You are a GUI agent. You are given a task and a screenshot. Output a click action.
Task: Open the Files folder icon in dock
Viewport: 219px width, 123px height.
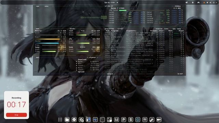click(x=67, y=120)
